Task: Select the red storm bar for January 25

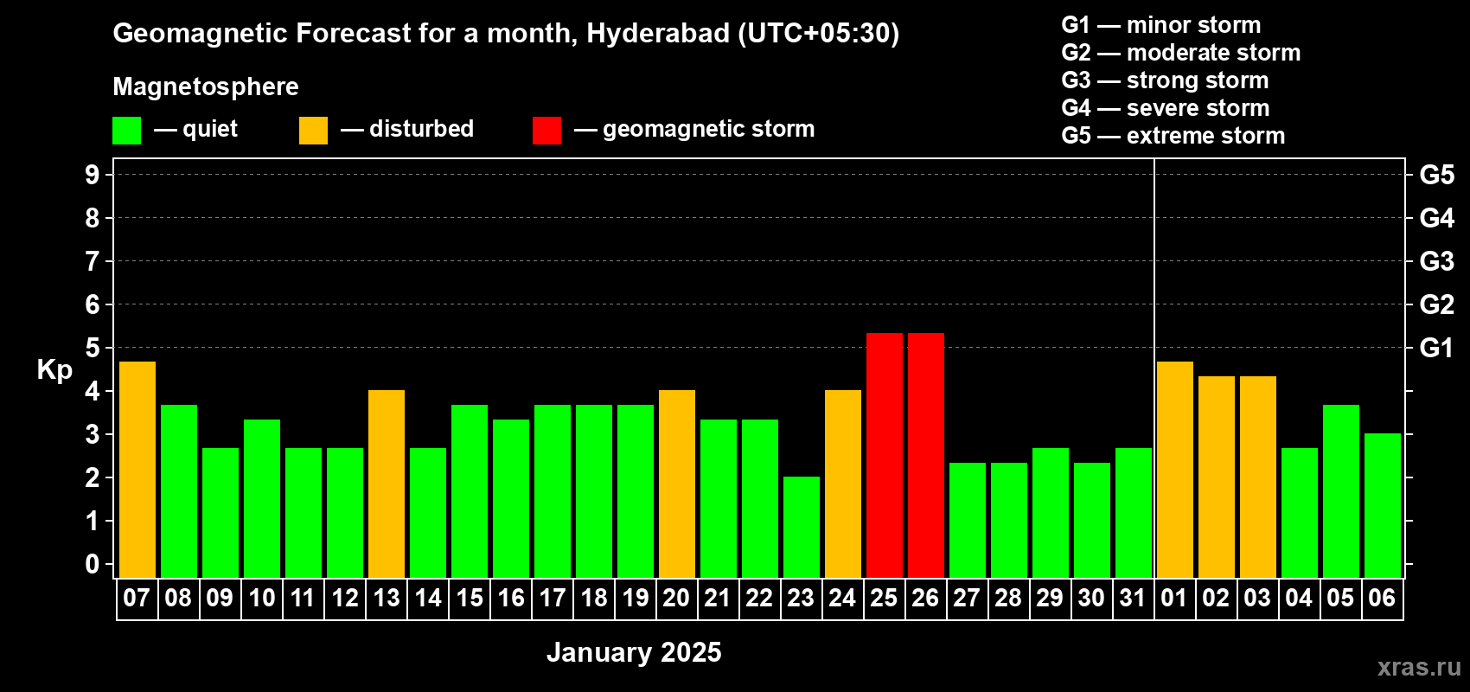Action: [x=885, y=455]
